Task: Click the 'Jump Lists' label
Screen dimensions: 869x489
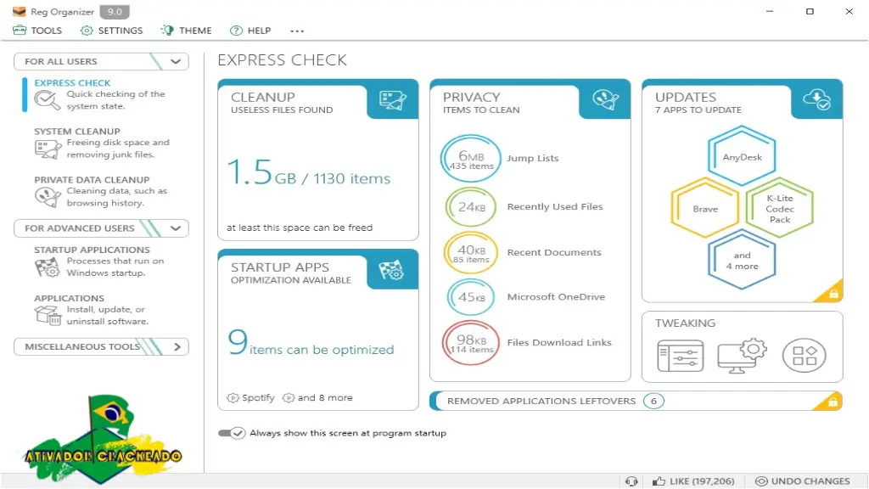Action: pyautogui.click(x=533, y=159)
